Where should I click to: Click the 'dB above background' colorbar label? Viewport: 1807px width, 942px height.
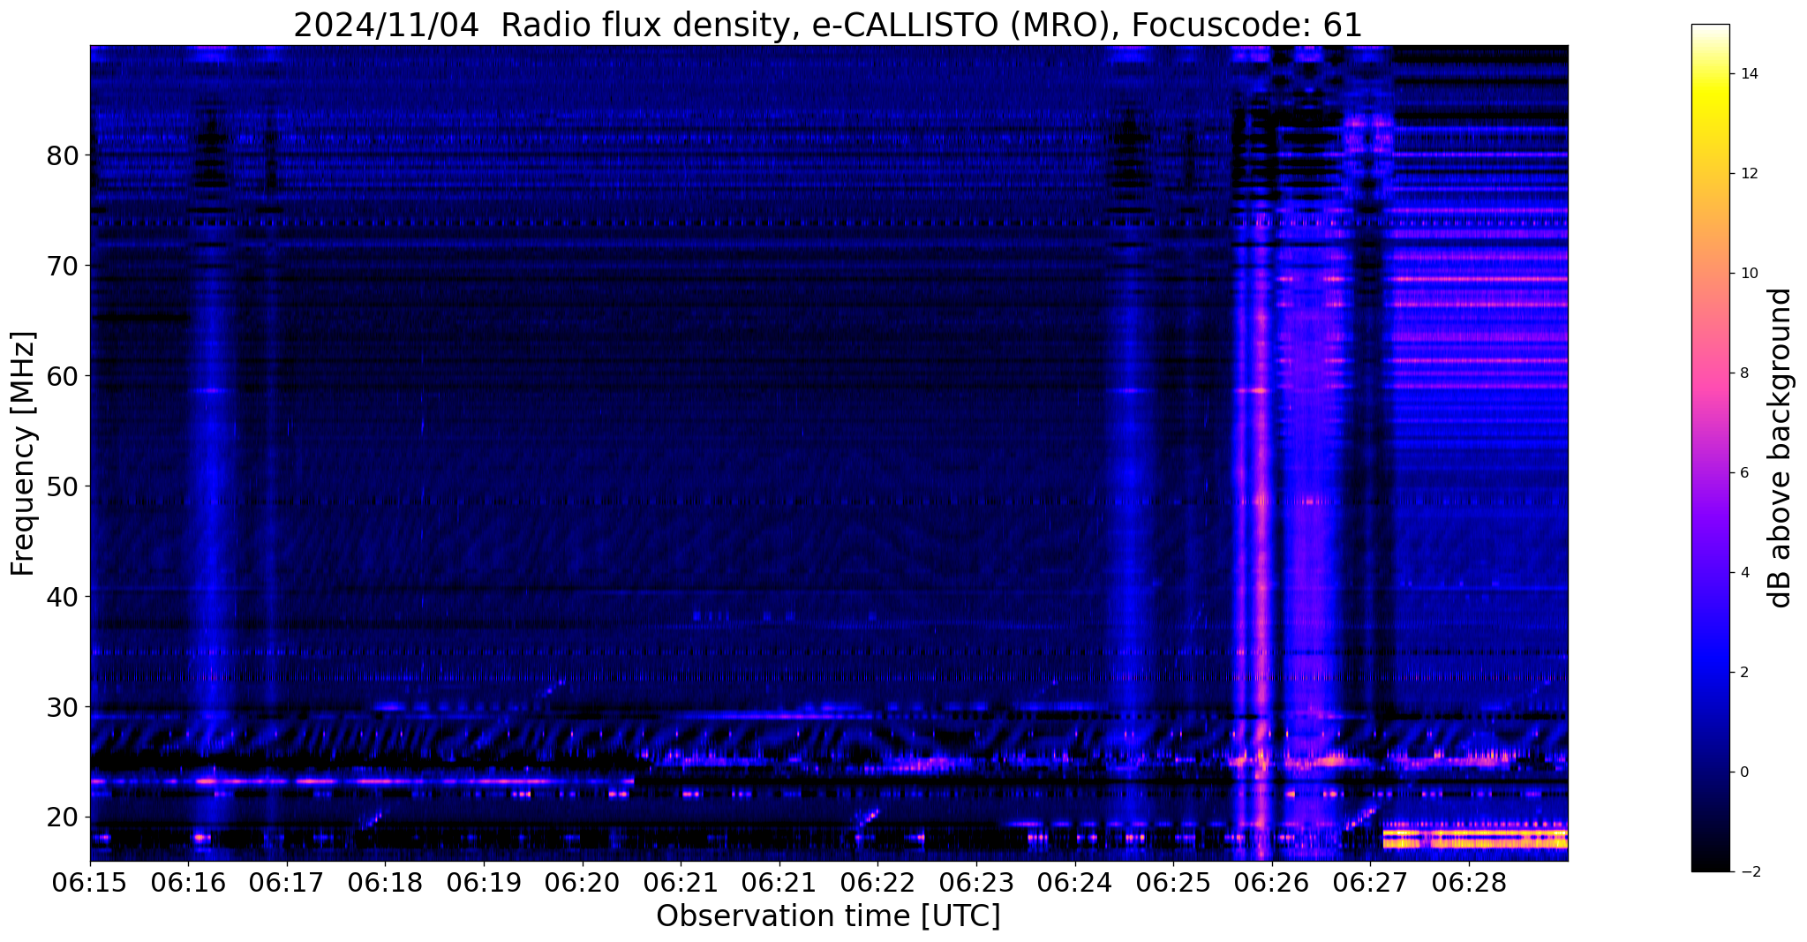[x=1781, y=448]
